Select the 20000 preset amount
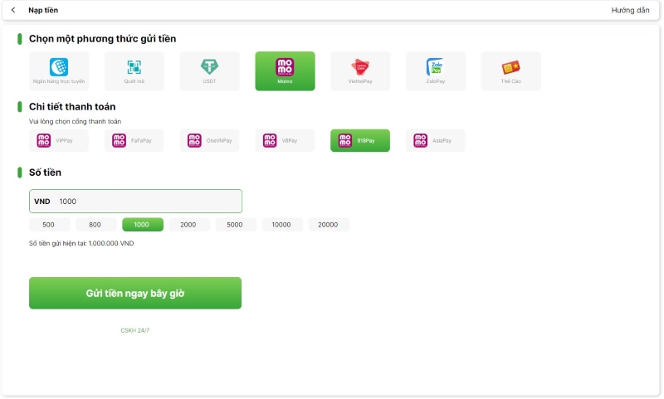This screenshot has height=399, width=664. click(328, 225)
